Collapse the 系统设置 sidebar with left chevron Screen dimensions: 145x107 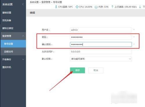[23, 4]
